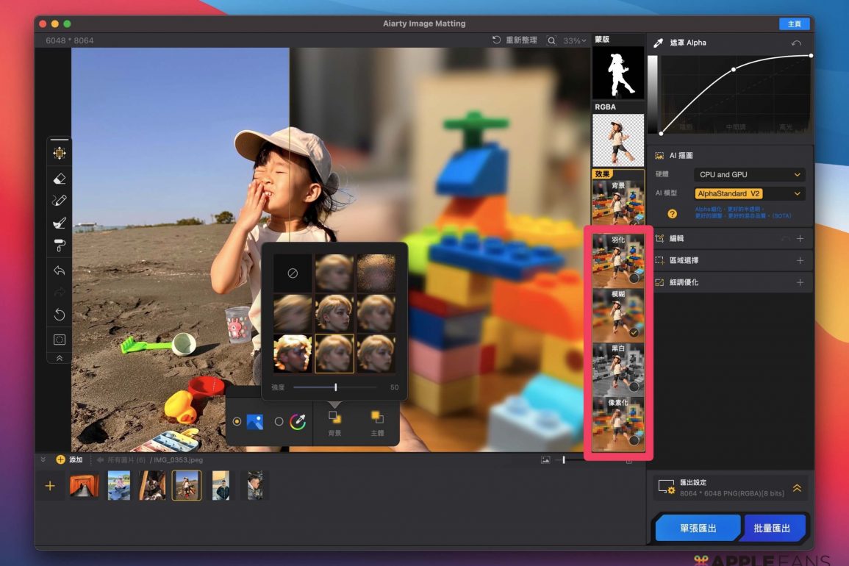Open the 硬體 CPU and GPU dropdown
The width and height of the screenshot is (849, 566).
coord(749,175)
